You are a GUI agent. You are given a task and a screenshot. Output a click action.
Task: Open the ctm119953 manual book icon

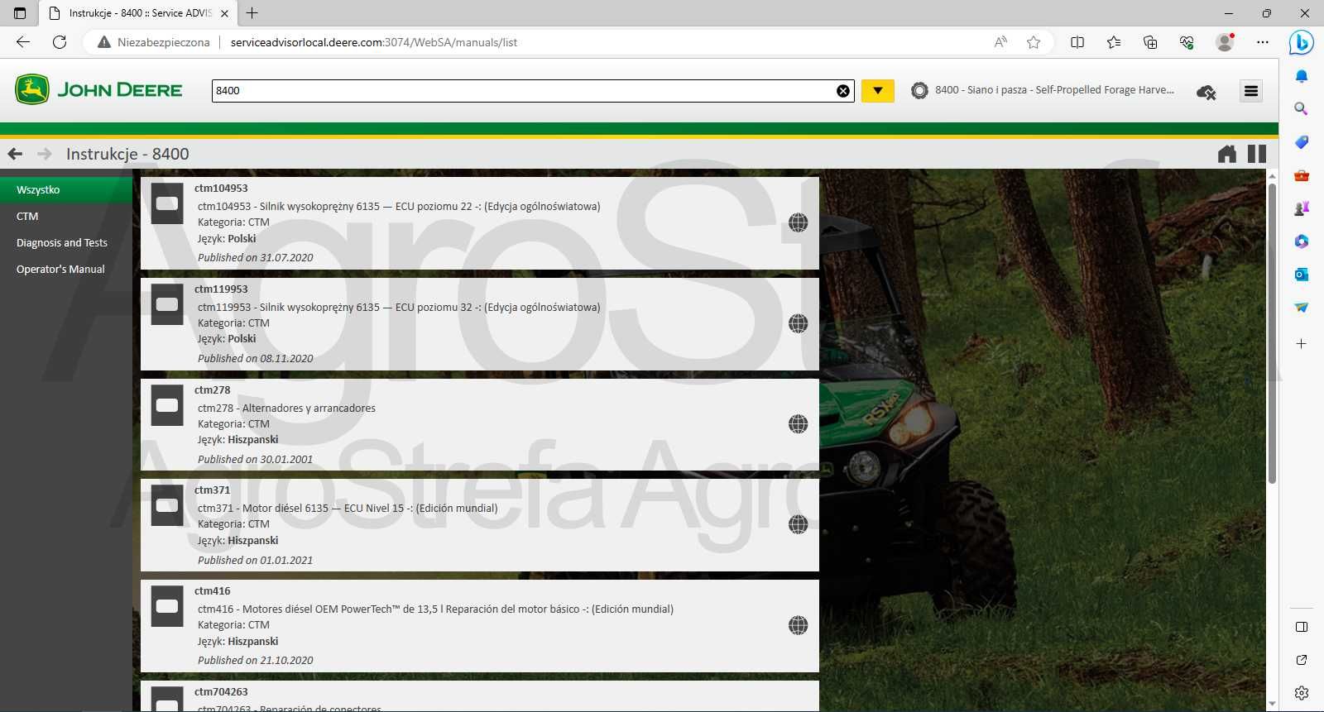click(x=167, y=304)
